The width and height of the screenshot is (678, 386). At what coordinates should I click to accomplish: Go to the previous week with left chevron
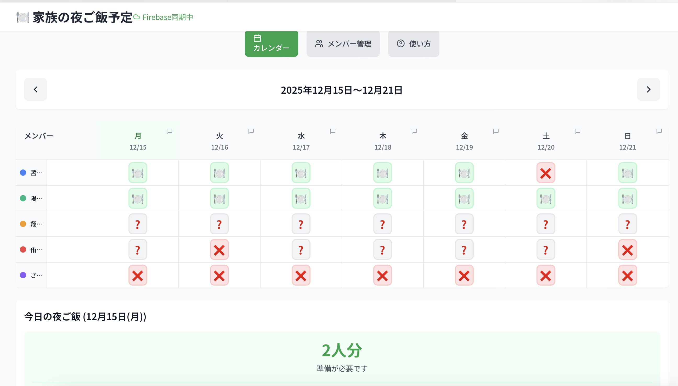click(36, 90)
